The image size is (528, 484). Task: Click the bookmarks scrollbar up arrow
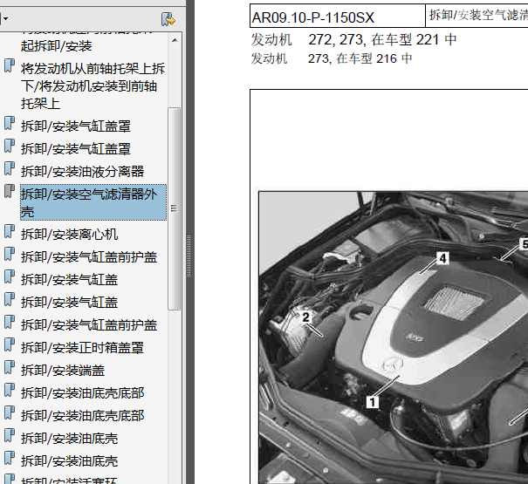175,40
